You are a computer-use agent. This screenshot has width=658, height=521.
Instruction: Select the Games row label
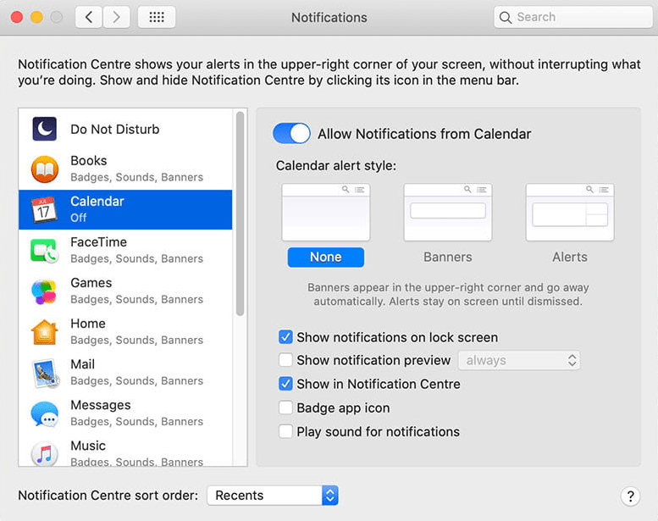(91, 283)
